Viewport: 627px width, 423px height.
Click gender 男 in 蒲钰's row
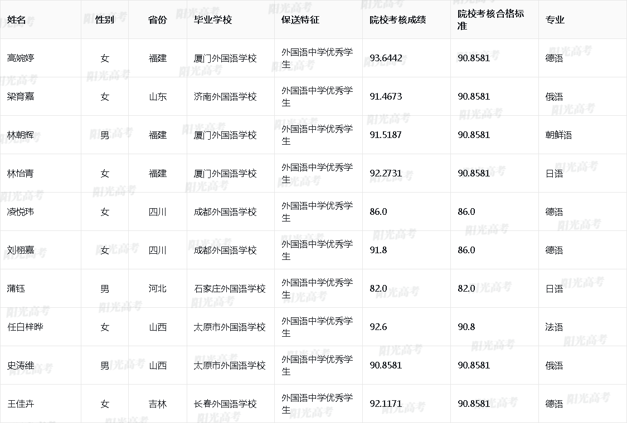105,288
